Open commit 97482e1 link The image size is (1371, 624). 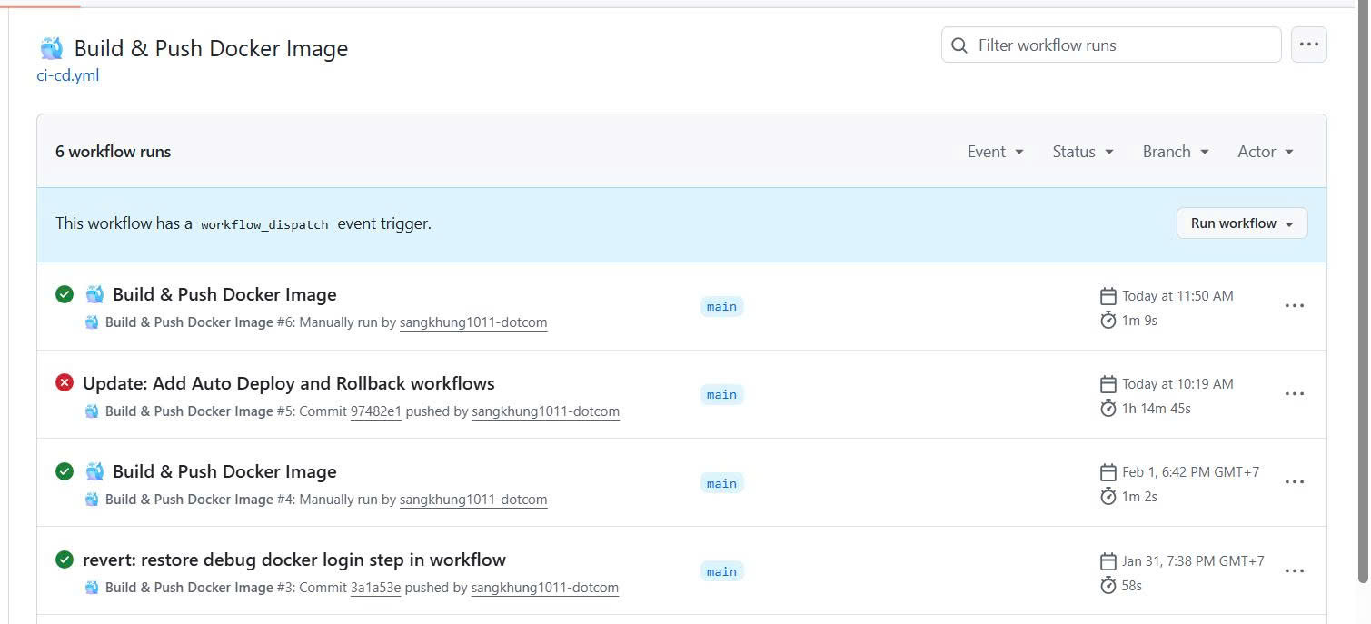click(x=375, y=411)
